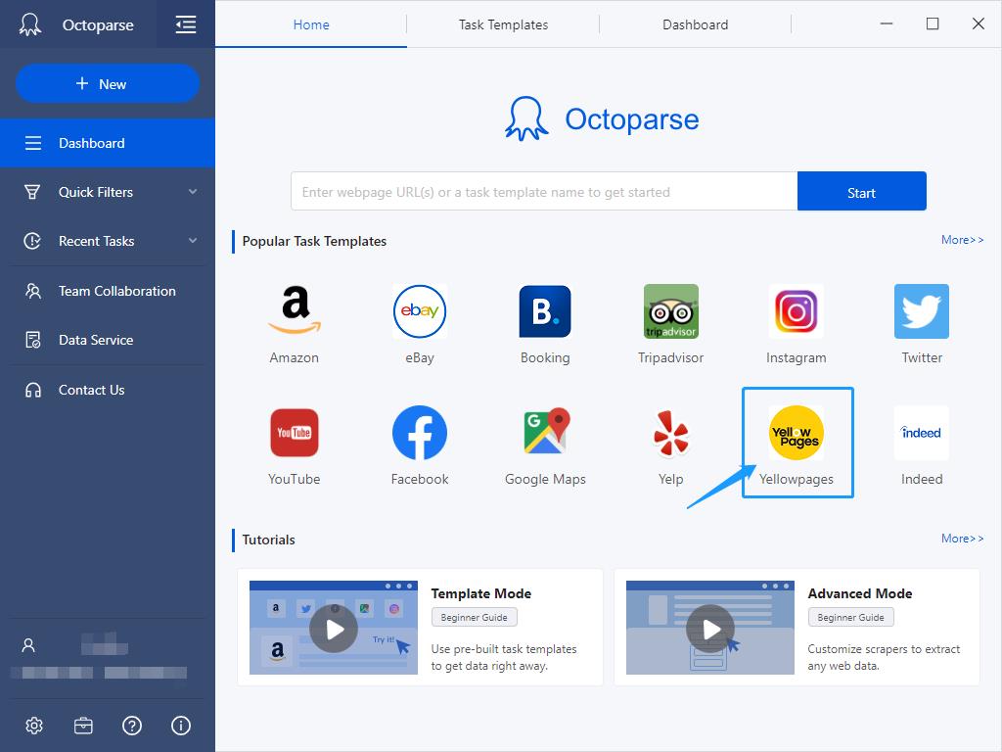
Task: Open help via the question mark icon
Action: tap(132, 726)
